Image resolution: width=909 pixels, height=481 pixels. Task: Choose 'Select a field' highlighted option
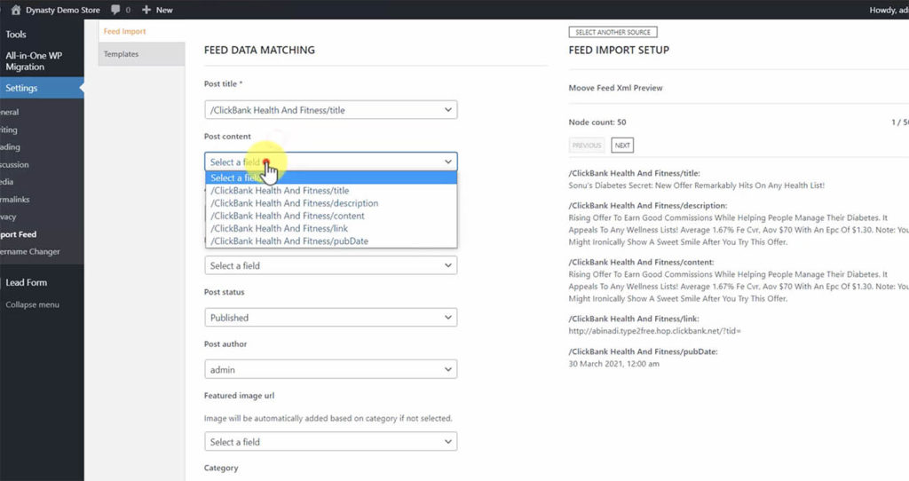[330, 177]
